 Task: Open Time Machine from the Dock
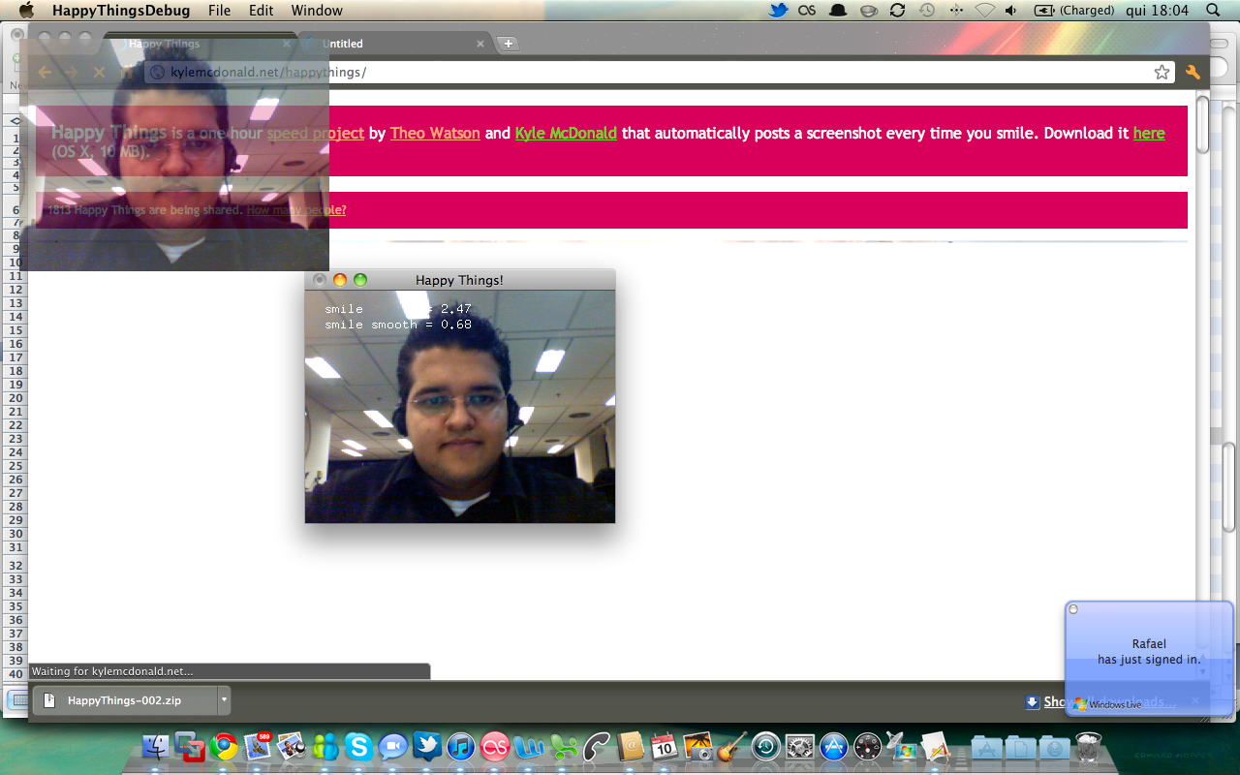(x=765, y=746)
